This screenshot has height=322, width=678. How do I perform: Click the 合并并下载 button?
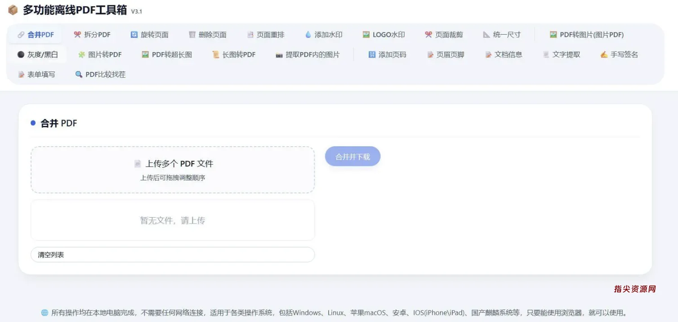point(353,157)
